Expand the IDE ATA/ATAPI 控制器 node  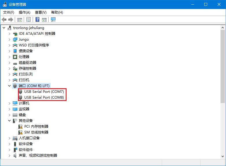pyautogui.click(x=10, y=34)
